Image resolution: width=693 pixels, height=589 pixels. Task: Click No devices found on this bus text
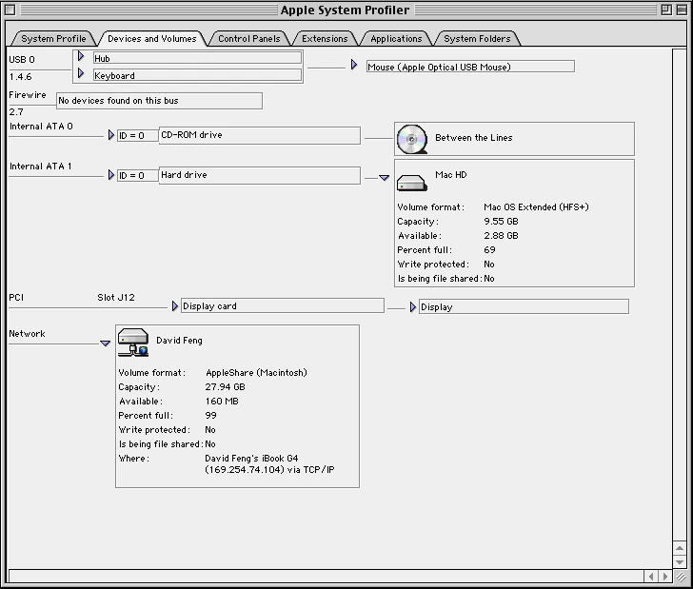(118, 101)
